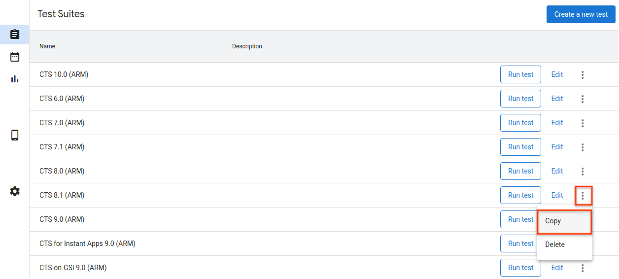Open more options for CTS 8.0 (ARM)

(583, 172)
